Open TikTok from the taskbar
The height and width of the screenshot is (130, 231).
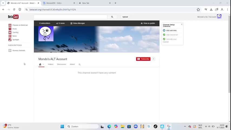point(156,126)
